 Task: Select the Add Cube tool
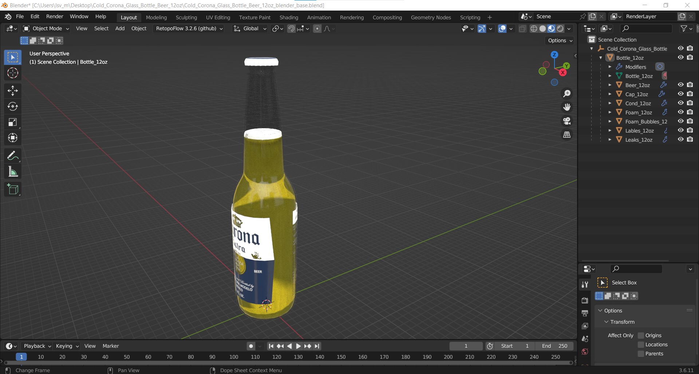click(x=13, y=189)
